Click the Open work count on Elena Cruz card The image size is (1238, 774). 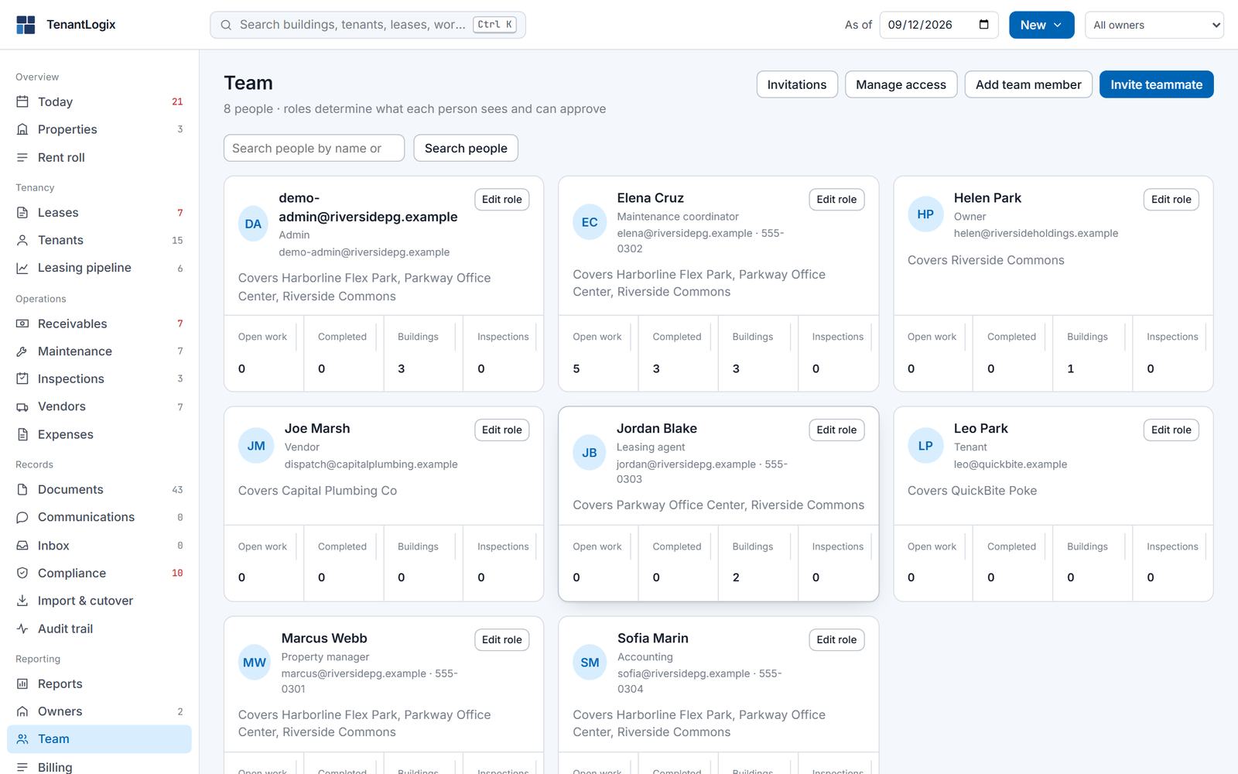[576, 368]
